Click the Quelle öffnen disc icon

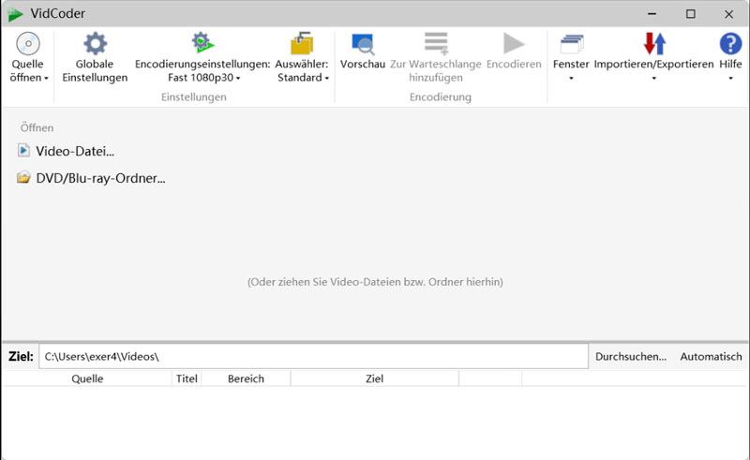pos(28,43)
